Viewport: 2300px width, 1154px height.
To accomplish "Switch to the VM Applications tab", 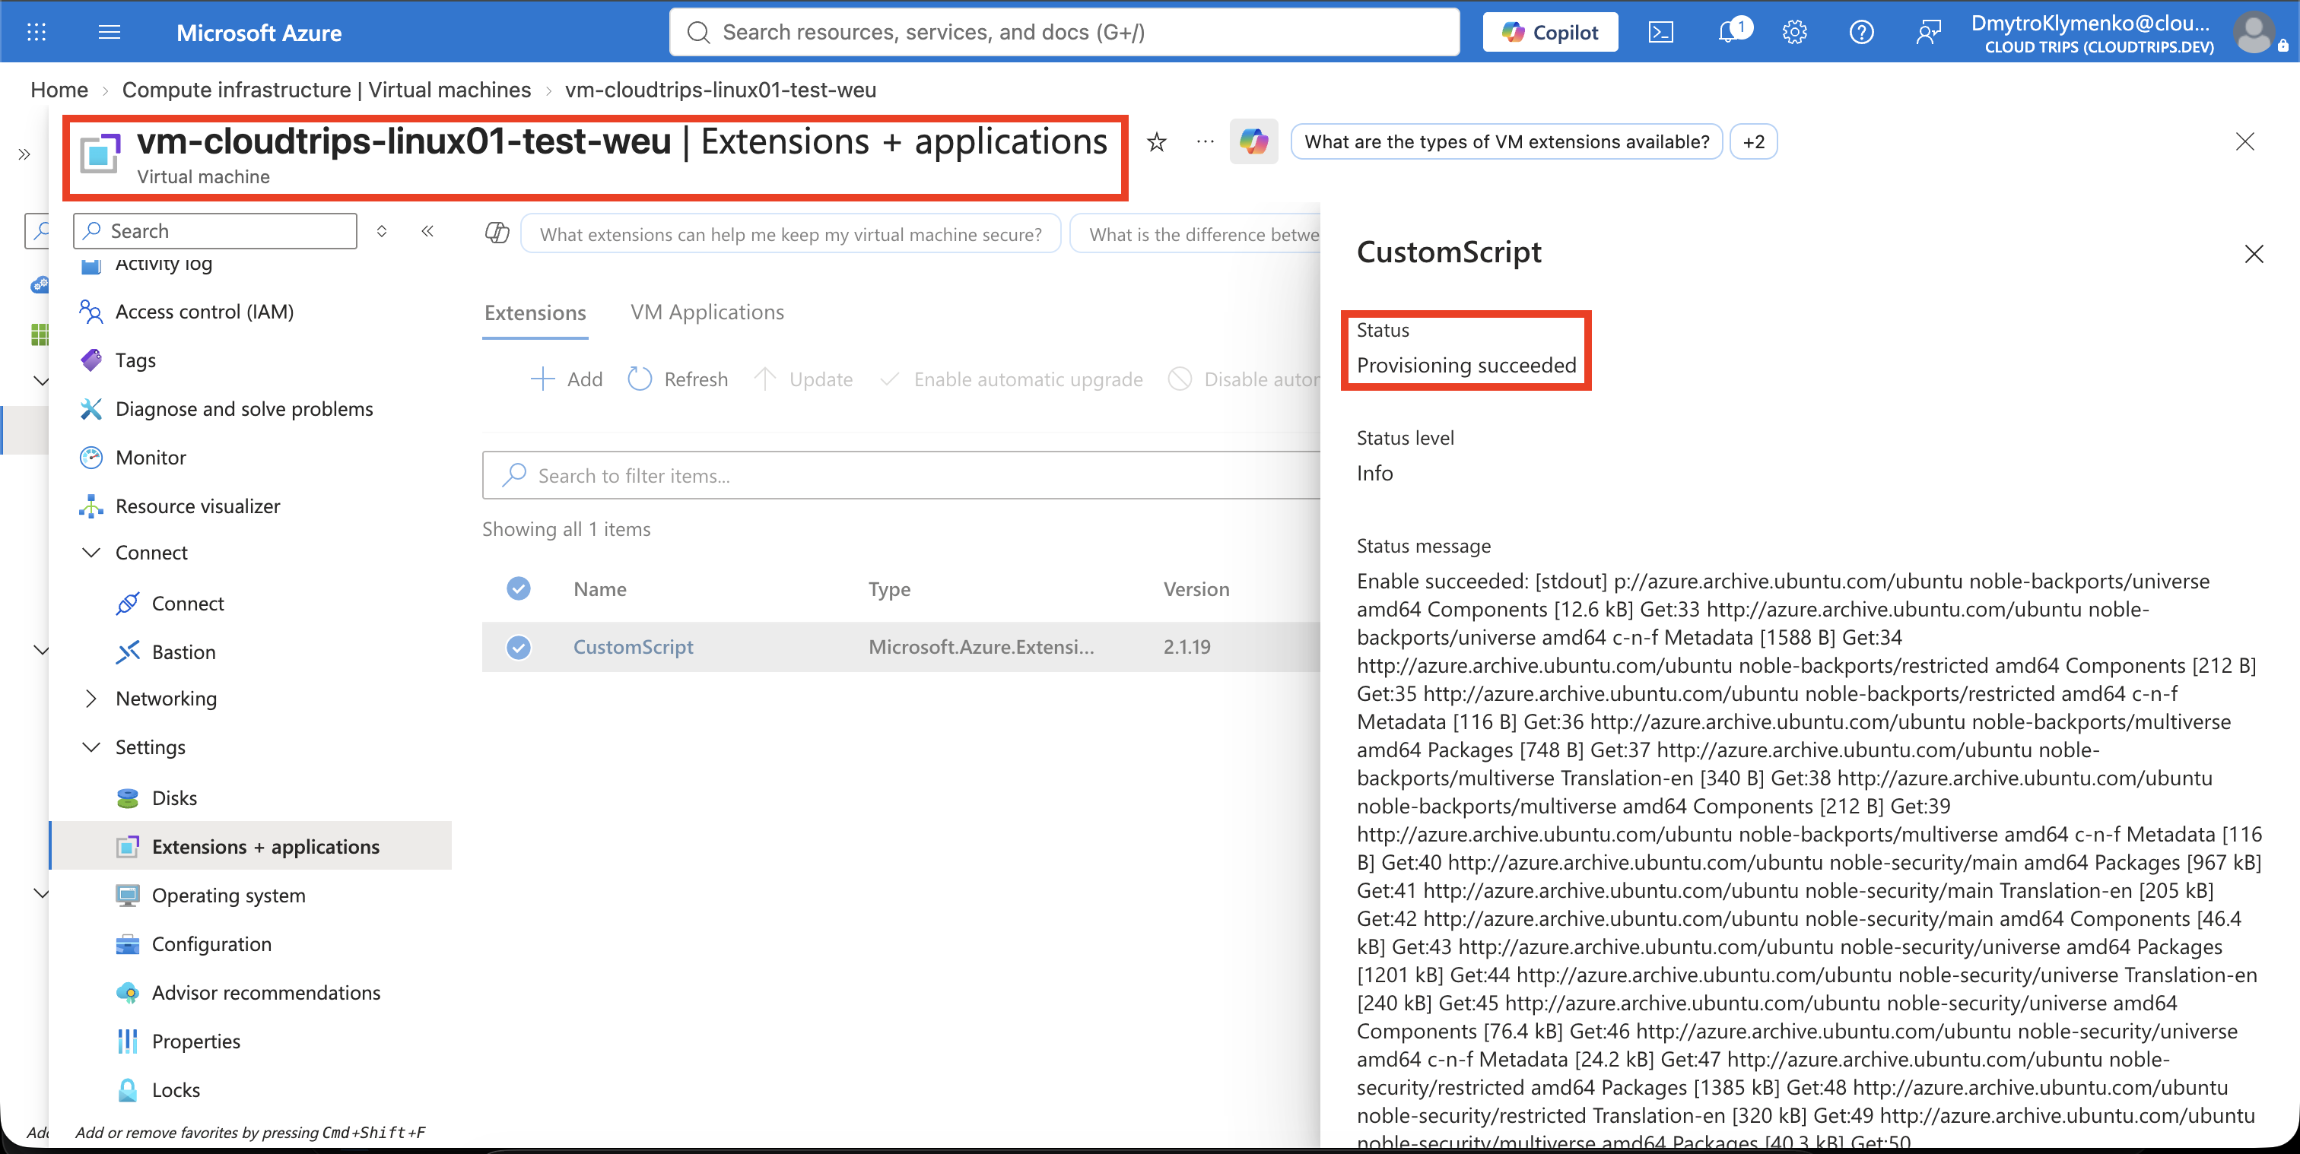I will click(x=707, y=312).
